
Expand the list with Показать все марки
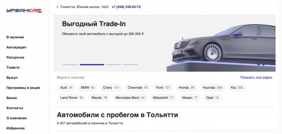256,77
